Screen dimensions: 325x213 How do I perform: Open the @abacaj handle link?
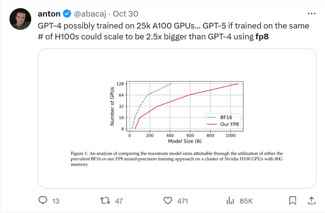[x=89, y=14]
